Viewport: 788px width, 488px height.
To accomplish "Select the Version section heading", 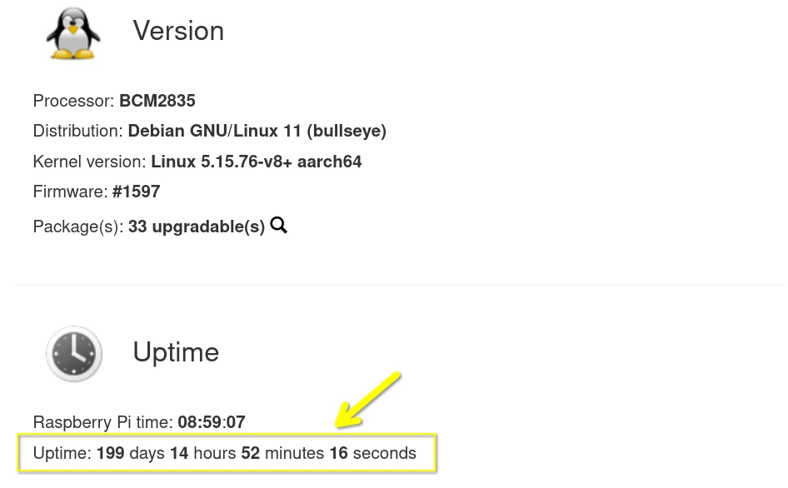I will pyautogui.click(x=178, y=31).
